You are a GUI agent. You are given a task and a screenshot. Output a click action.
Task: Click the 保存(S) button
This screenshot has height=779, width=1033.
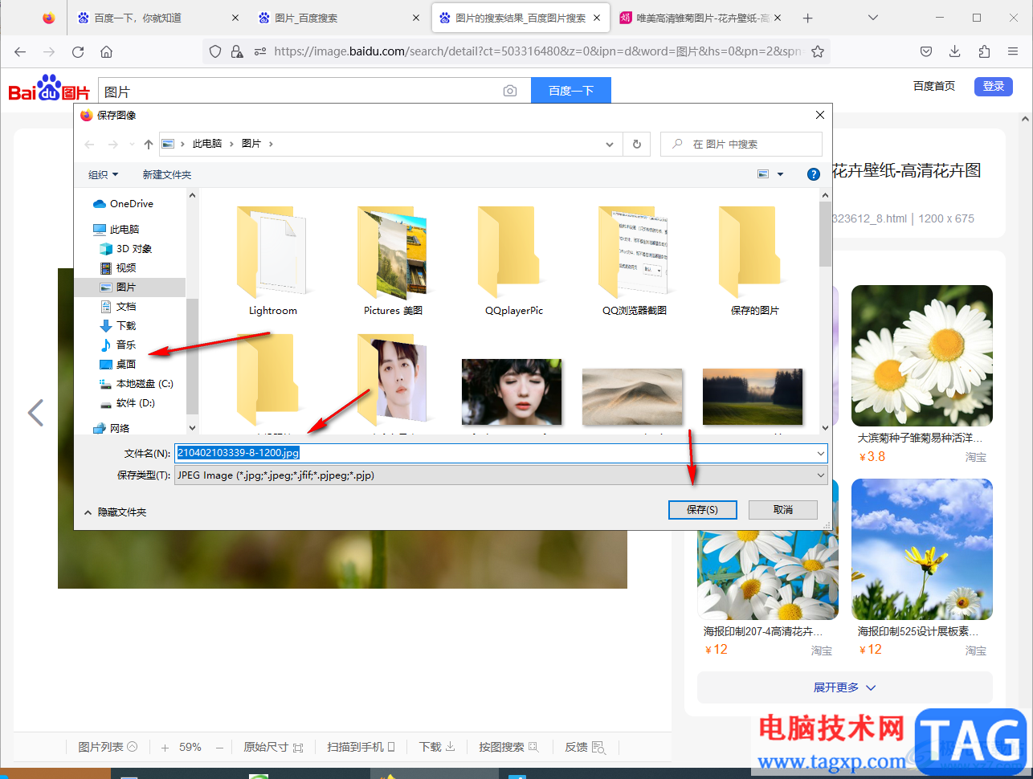(x=703, y=510)
